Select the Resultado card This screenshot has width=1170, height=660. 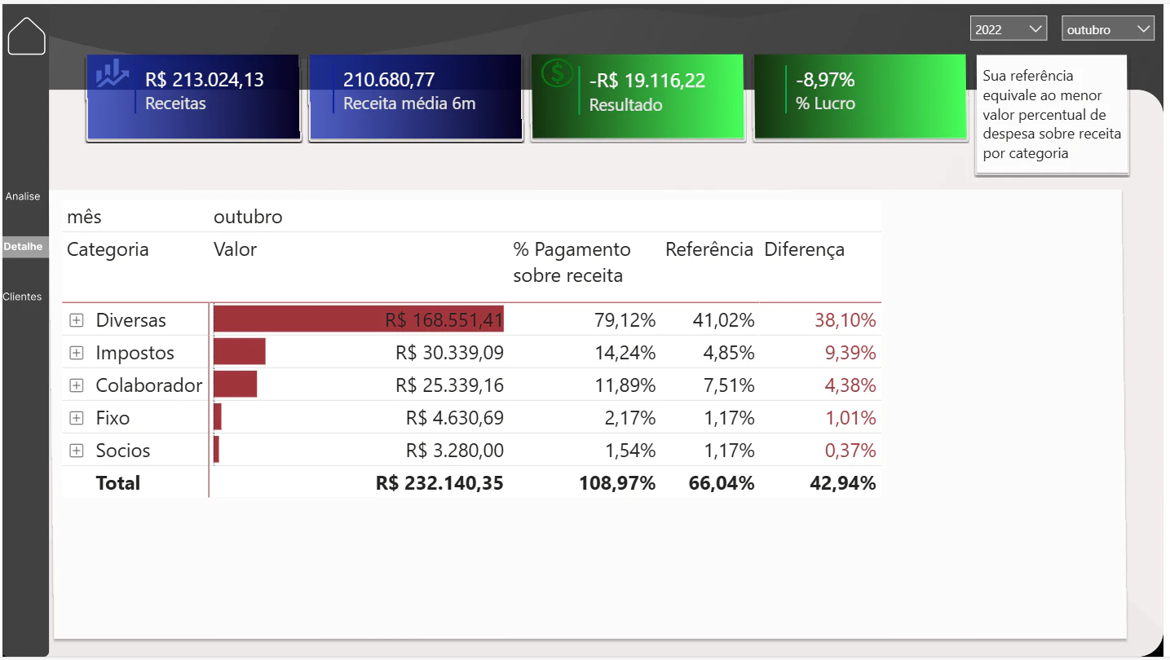pyautogui.click(x=638, y=99)
